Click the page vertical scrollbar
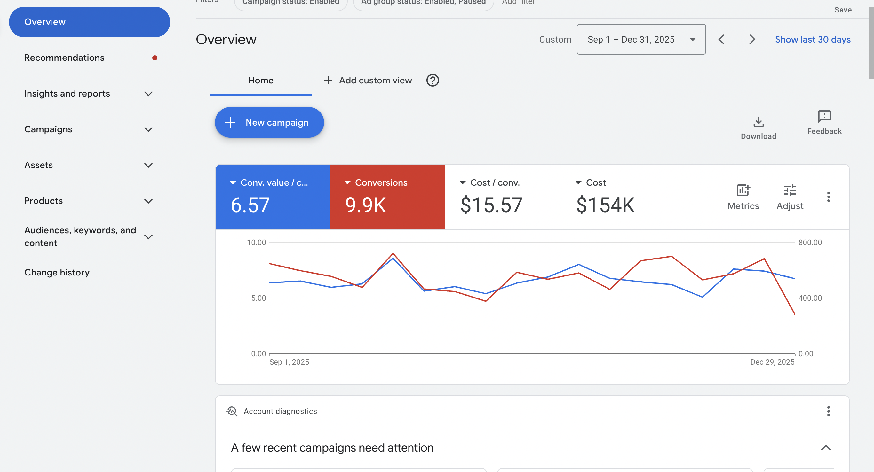Screen dimensions: 874x472 click(871, 43)
